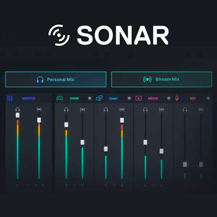
Task: Click the Media play screen icon
Action: pyautogui.click(x=139, y=98)
